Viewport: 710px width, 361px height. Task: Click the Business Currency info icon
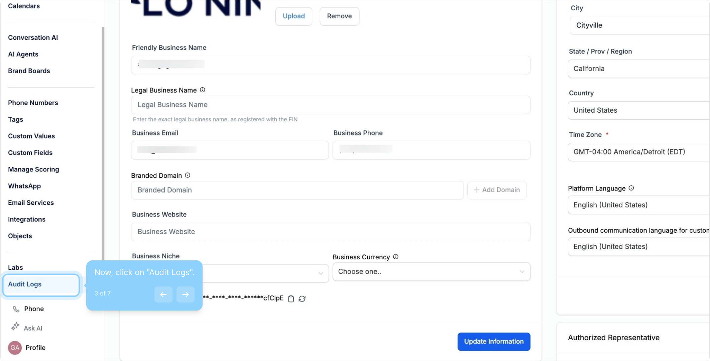coord(396,257)
